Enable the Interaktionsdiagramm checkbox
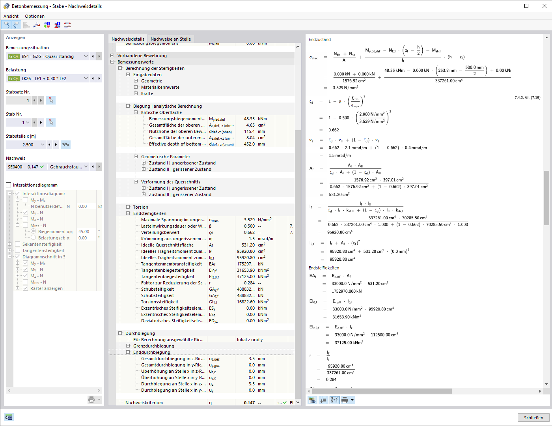The width and height of the screenshot is (552, 426). pos(9,185)
